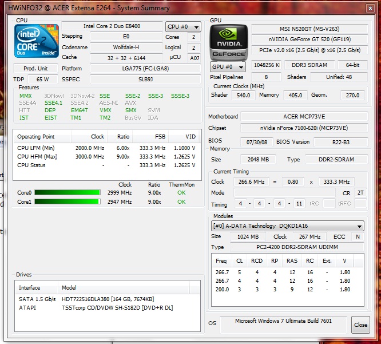This screenshot has height=344, width=381.
Task: Click the VID column header
Action: 184,137
